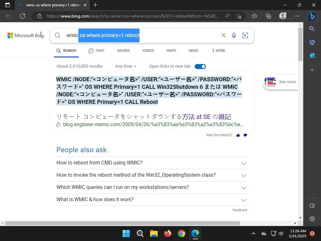Open Bing Chat sidebar button
This screenshot has width=321, height=241.
pos(312,16)
